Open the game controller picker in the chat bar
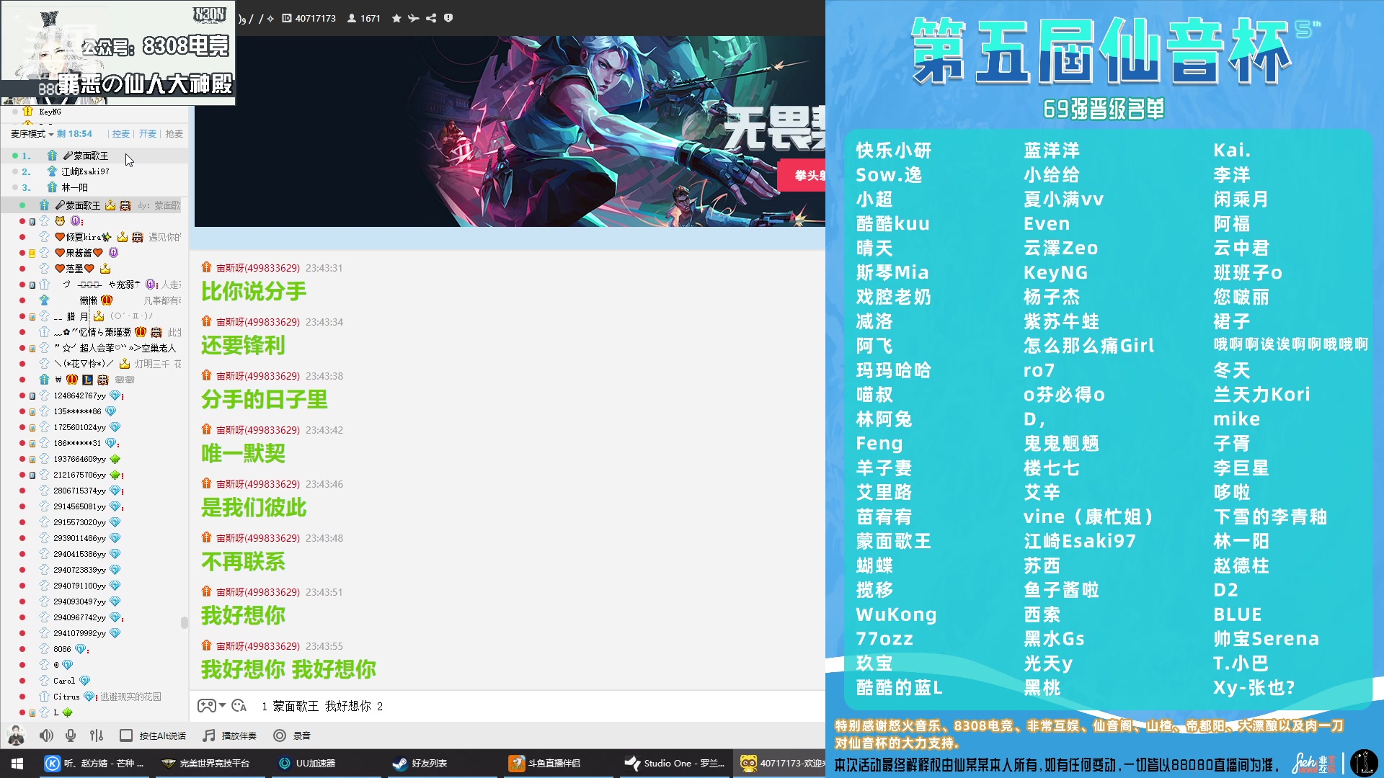Viewport: 1384px width, 778px height. [x=206, y=707]
